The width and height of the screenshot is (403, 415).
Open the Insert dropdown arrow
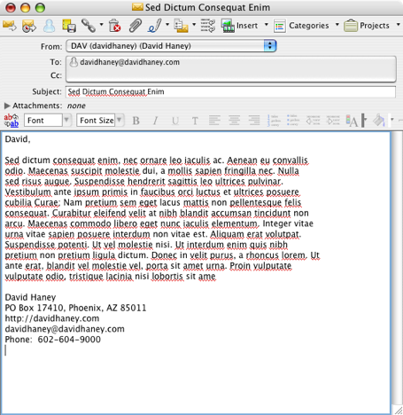267,24
